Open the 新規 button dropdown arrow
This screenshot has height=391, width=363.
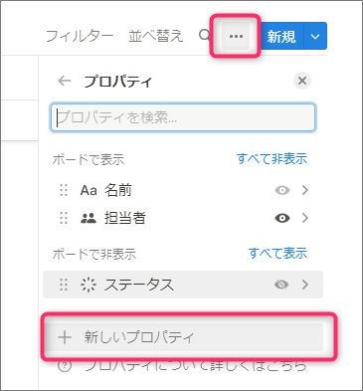point(315,36)
